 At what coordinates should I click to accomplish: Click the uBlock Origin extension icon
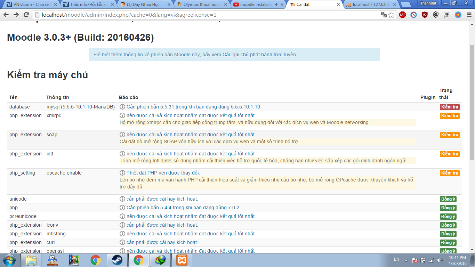click(x=425, y=15)
